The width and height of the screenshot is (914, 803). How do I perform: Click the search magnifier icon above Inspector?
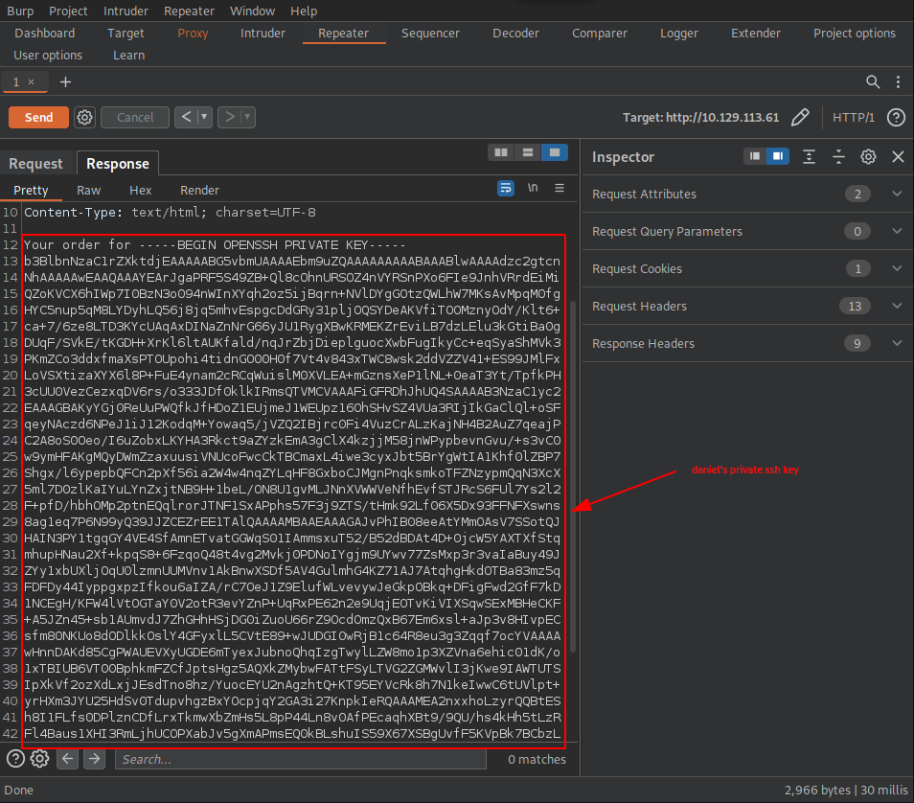coord(873,82)
